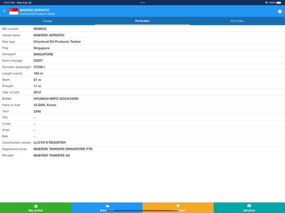Select builder HYUNDAI MIPO DOCKYARD
The width and height of the screenshot is (285, 213).
(56, 99)
